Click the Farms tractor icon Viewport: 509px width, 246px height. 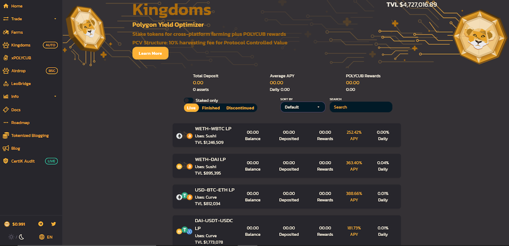6,32
